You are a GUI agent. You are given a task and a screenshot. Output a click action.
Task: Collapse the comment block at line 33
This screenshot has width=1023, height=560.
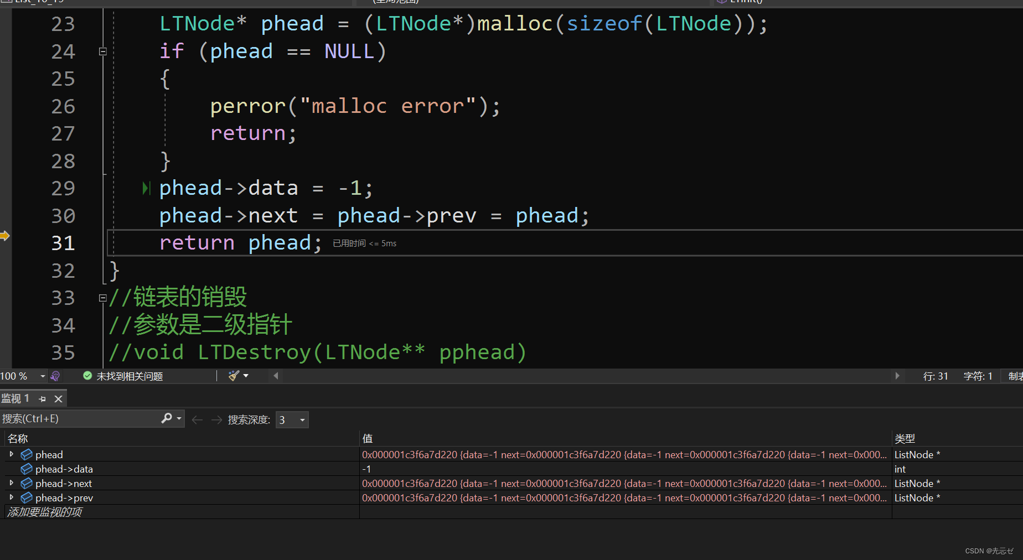[102, 298]
